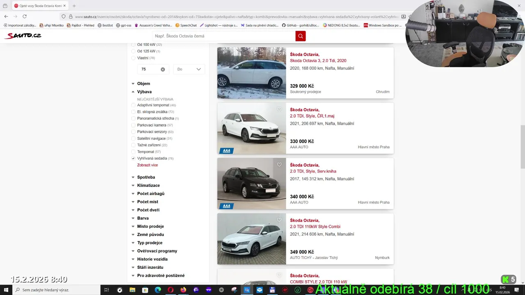Check El. sklopná zrcátka equipment
525x295 pixels.
133,112
